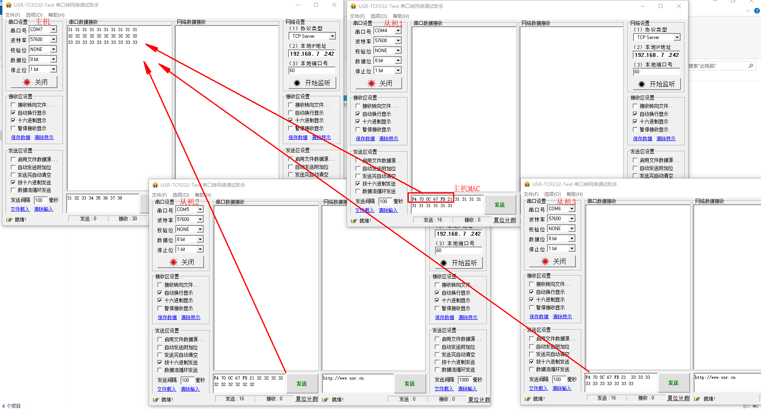Click the 发送间隔 input field in COM6 window

tap(558, 380)
